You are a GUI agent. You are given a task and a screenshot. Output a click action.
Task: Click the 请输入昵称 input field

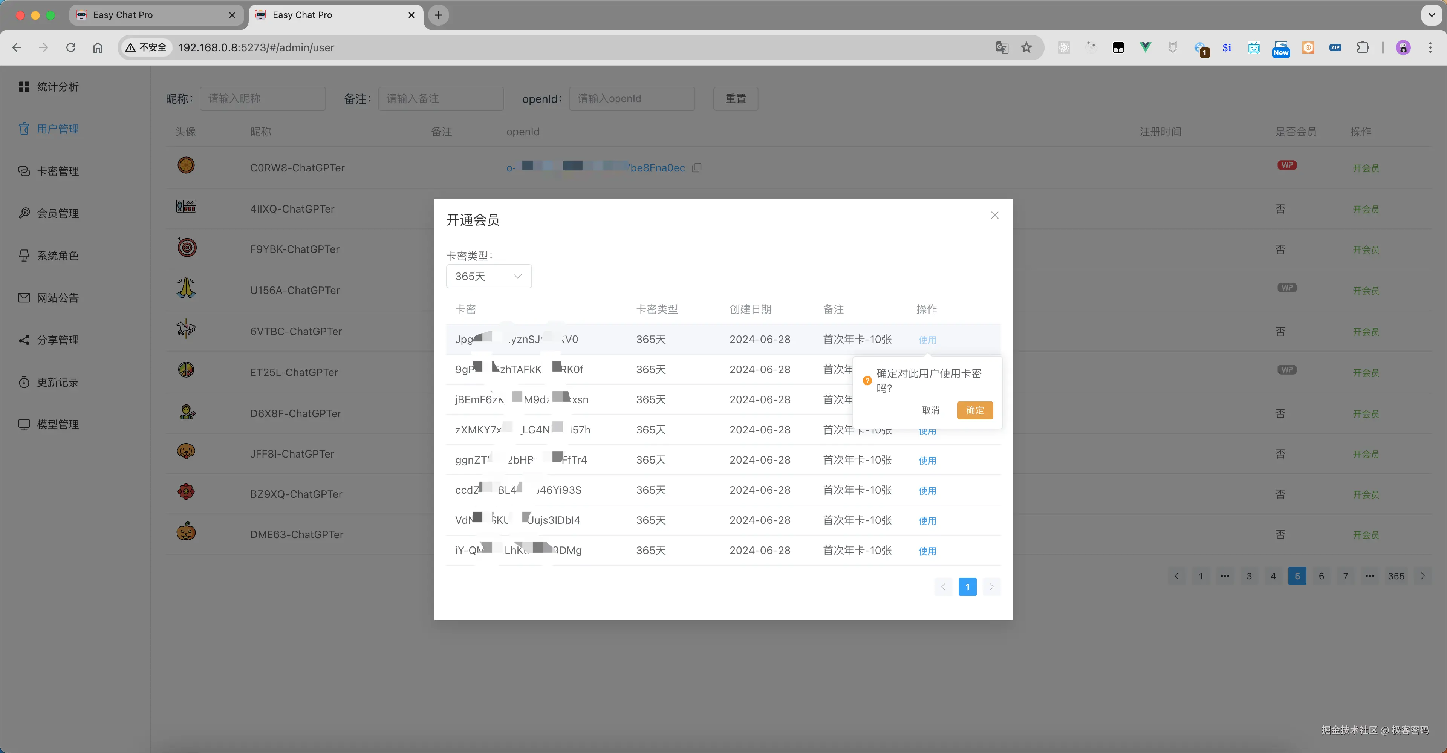[x=262, y=98]
